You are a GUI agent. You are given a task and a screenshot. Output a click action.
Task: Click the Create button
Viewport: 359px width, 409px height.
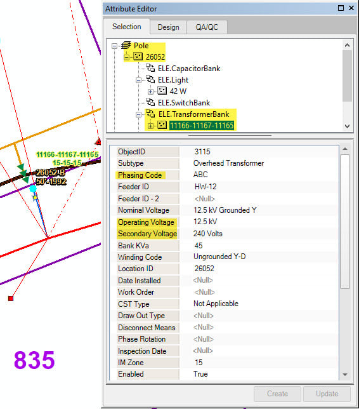point(277,394)
